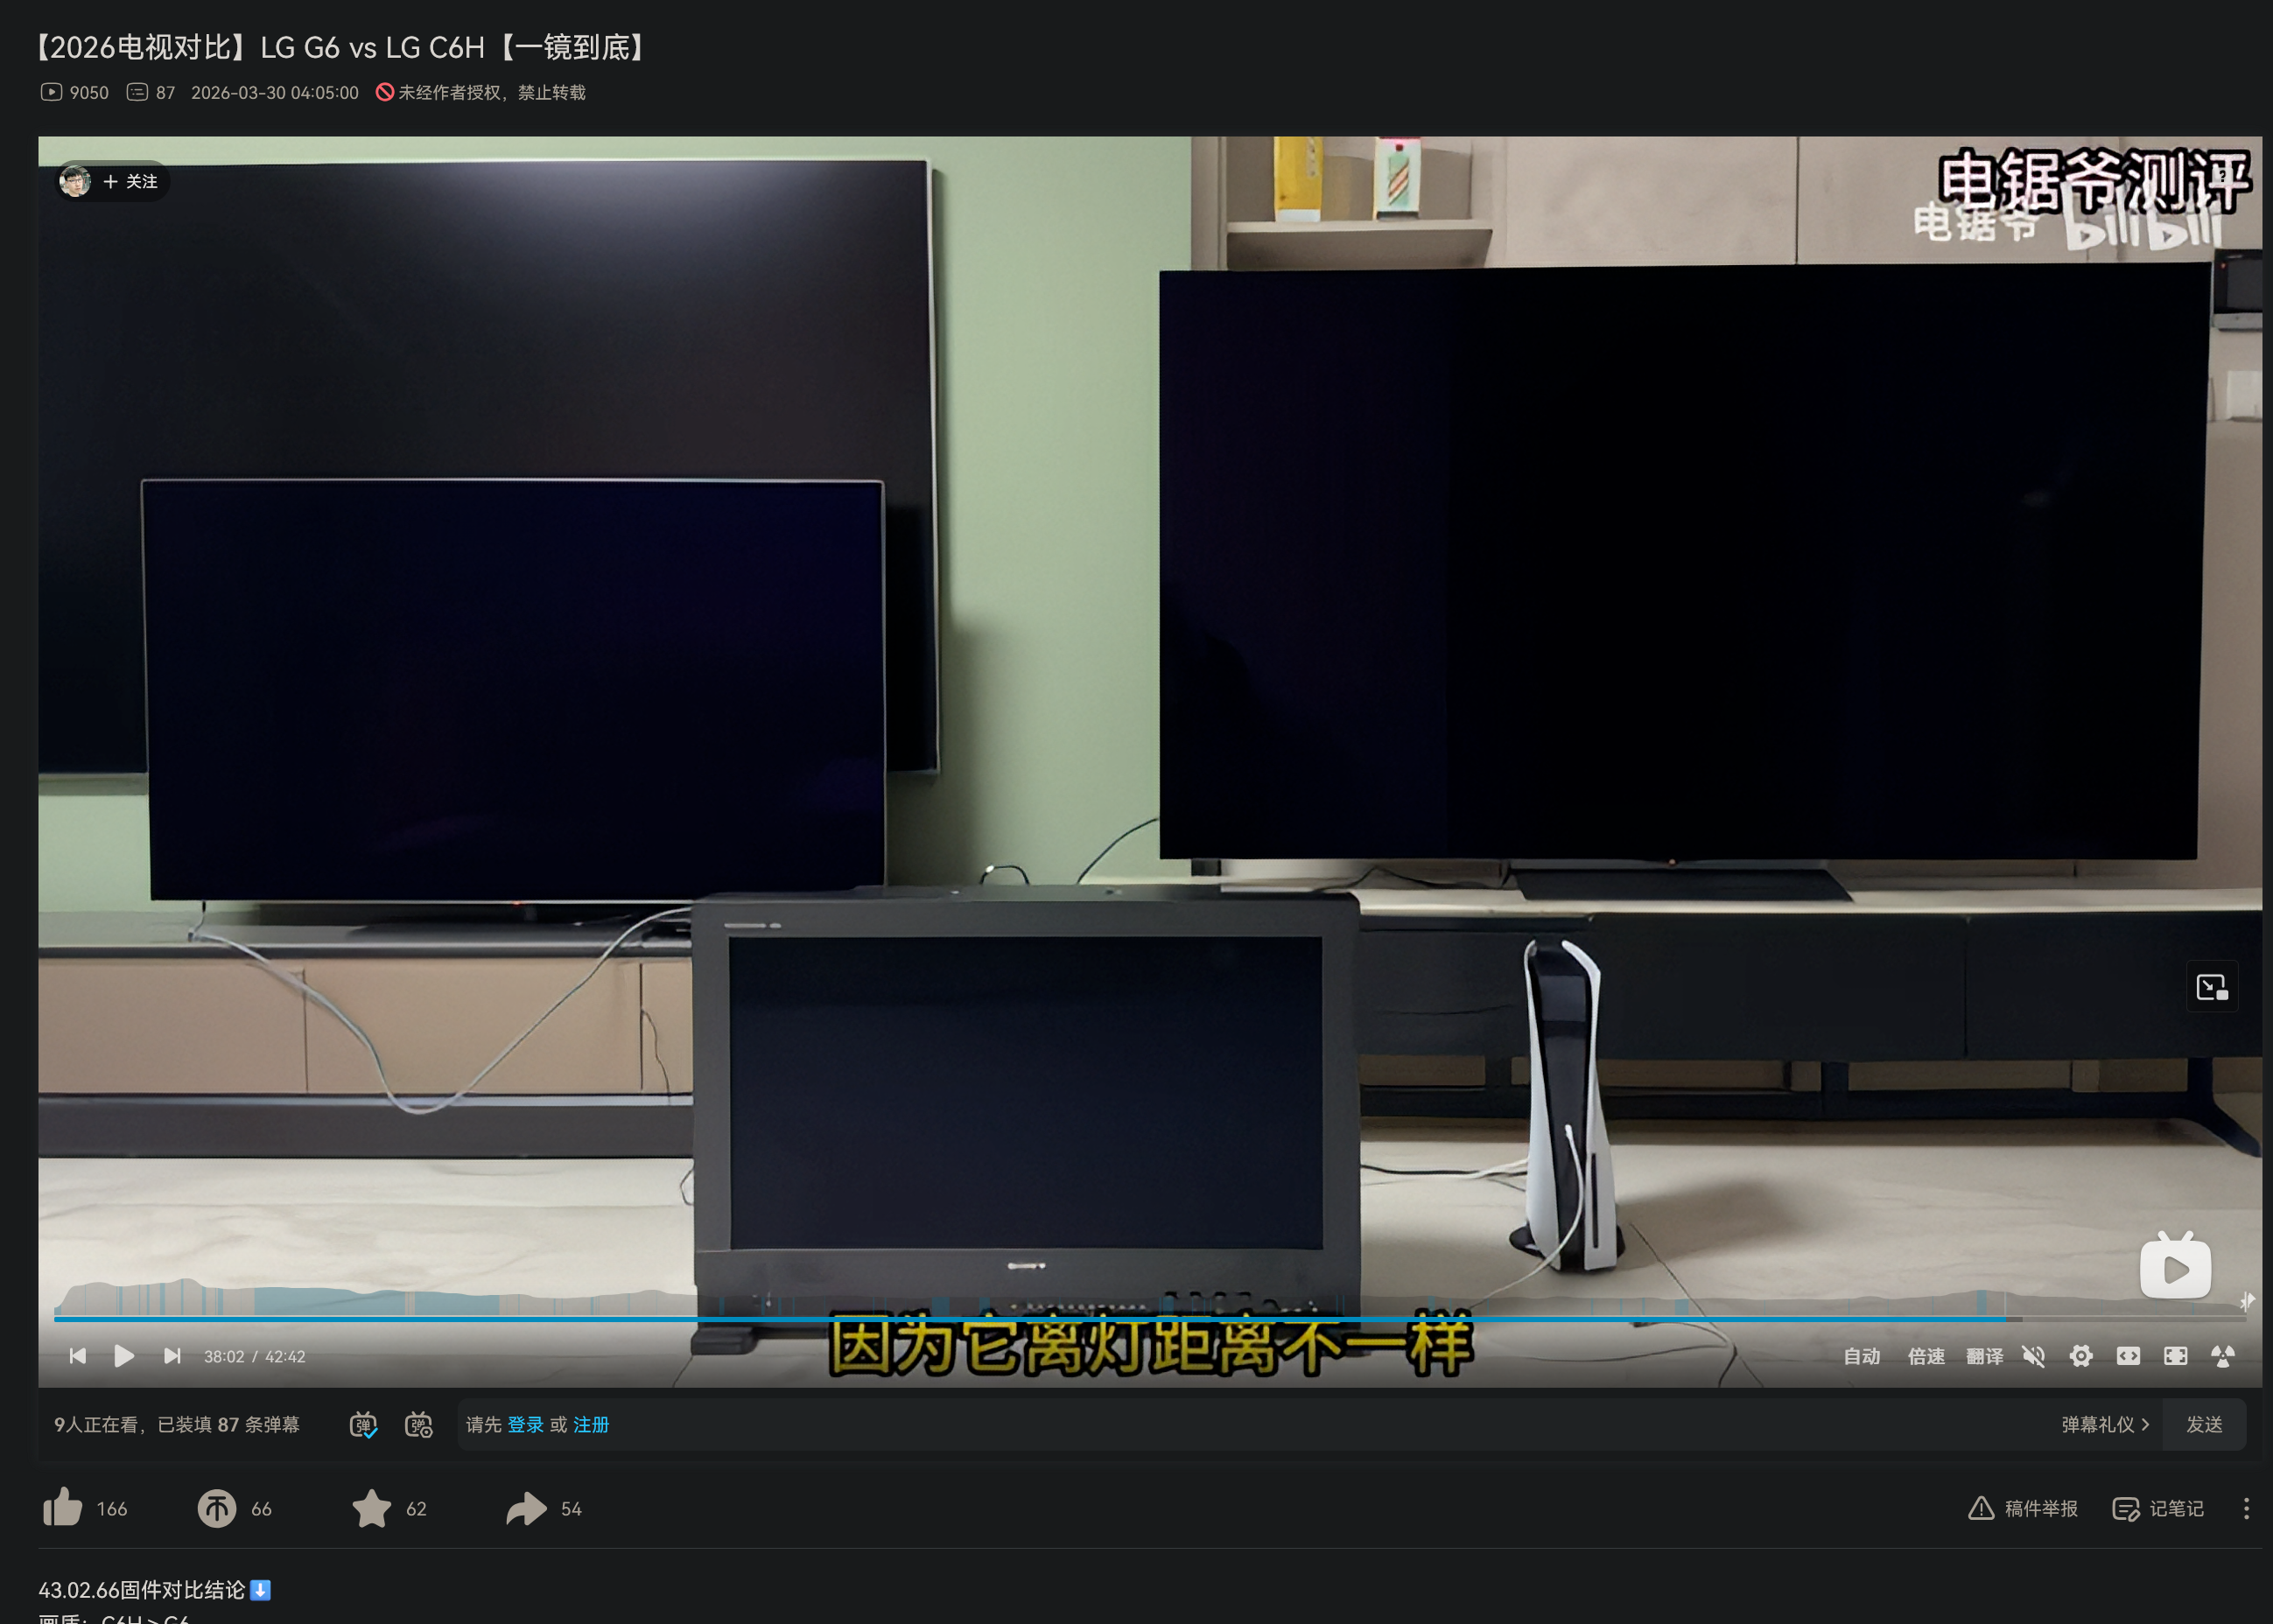The image size is (2273, 1624).
Task: Click the 注册 register link
Action: 591,1424
